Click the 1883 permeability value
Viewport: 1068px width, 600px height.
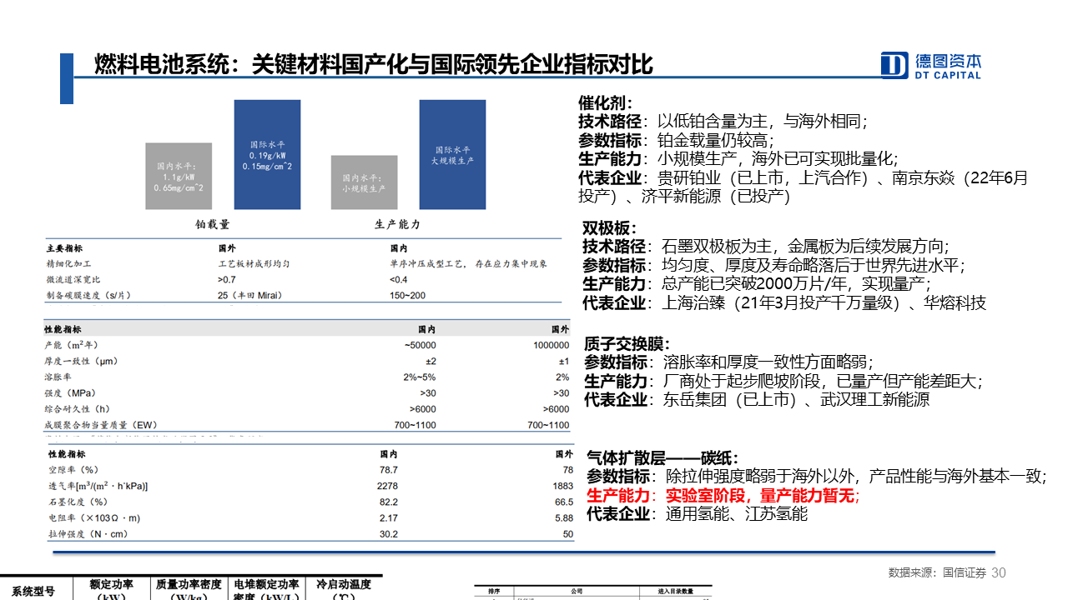click(x=562, y=486)
